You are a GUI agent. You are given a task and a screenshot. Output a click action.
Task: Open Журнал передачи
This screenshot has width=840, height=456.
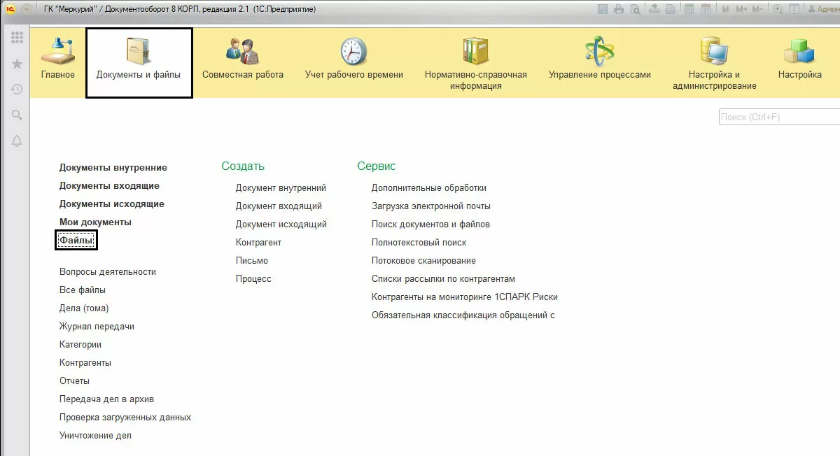pyautogui.click(x=97, y=327)
